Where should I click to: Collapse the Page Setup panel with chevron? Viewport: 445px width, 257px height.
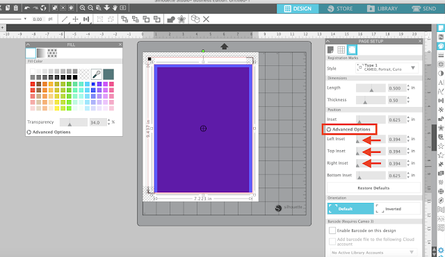pos(328,42)
